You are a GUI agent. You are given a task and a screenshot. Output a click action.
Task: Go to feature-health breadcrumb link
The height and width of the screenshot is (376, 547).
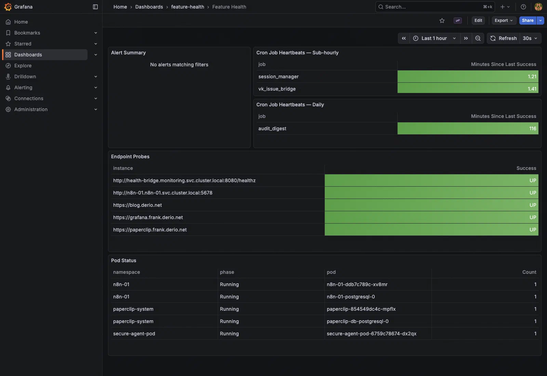188,7
